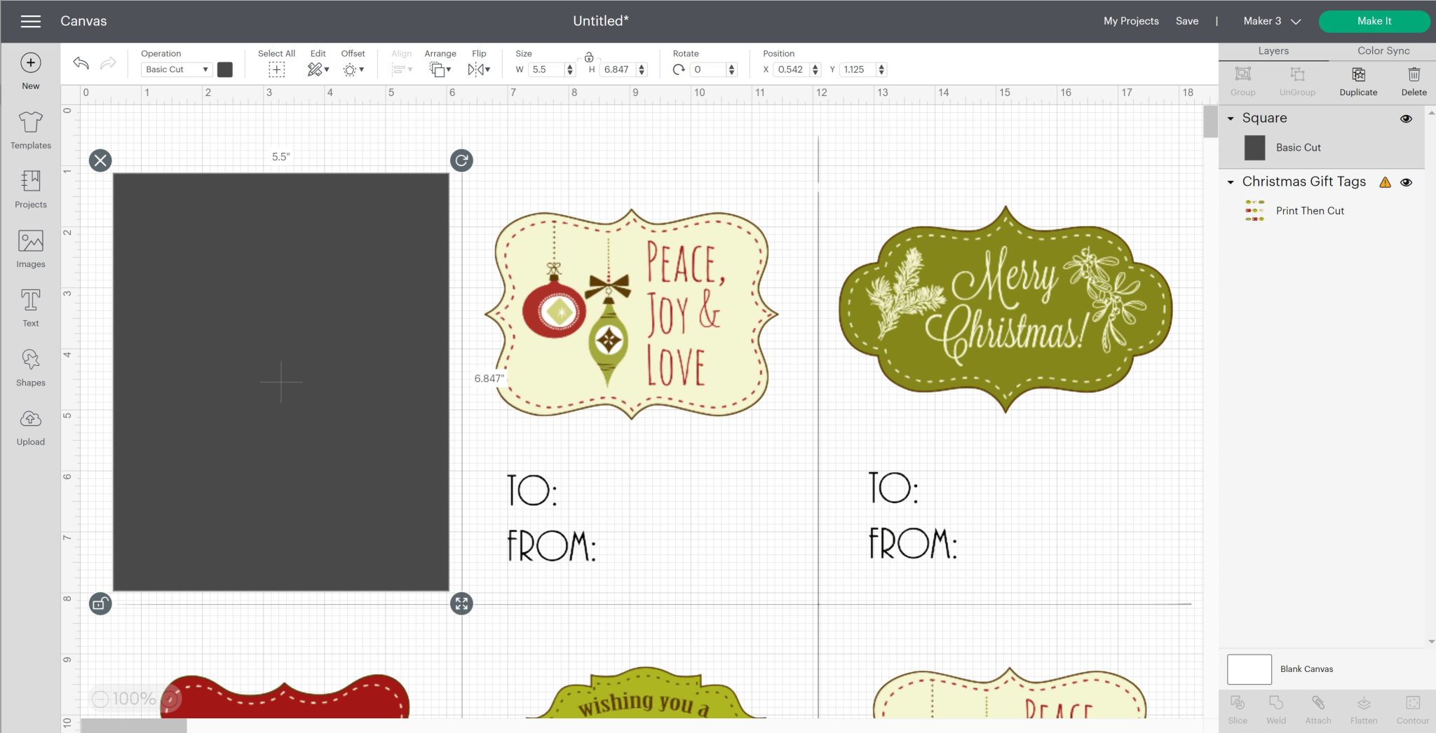Select the Text tool in the sidebar
1436x733 pixels.
click(30, 306)
